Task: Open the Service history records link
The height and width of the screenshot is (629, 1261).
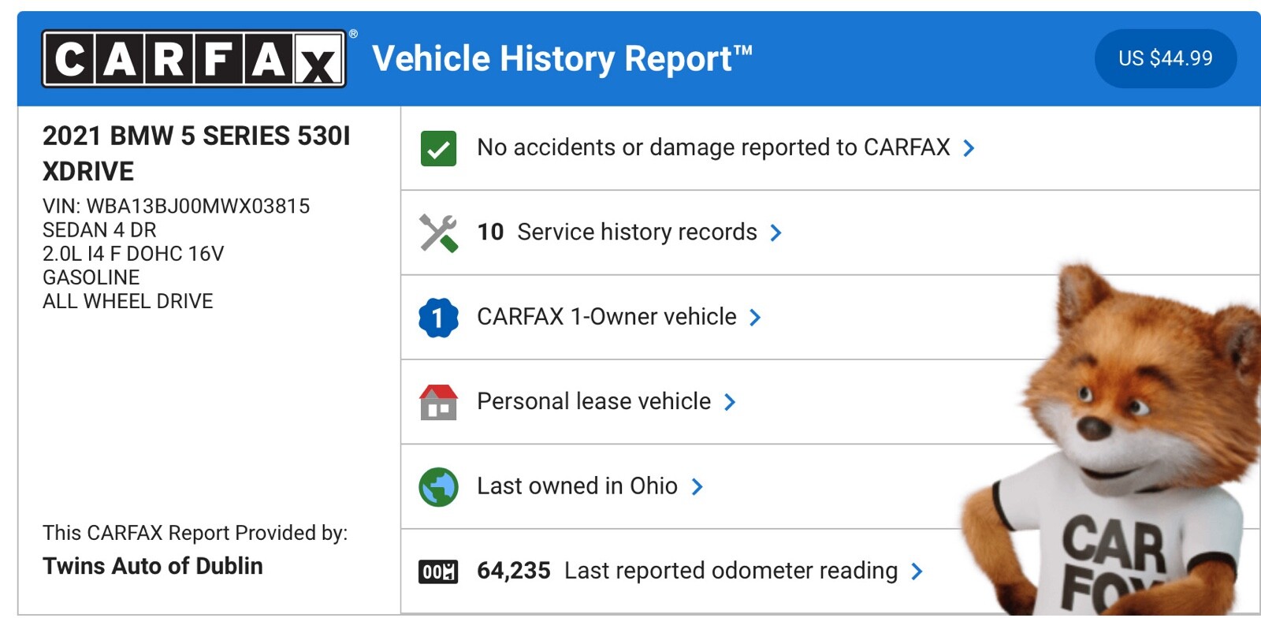Action: tap(637, 232)
